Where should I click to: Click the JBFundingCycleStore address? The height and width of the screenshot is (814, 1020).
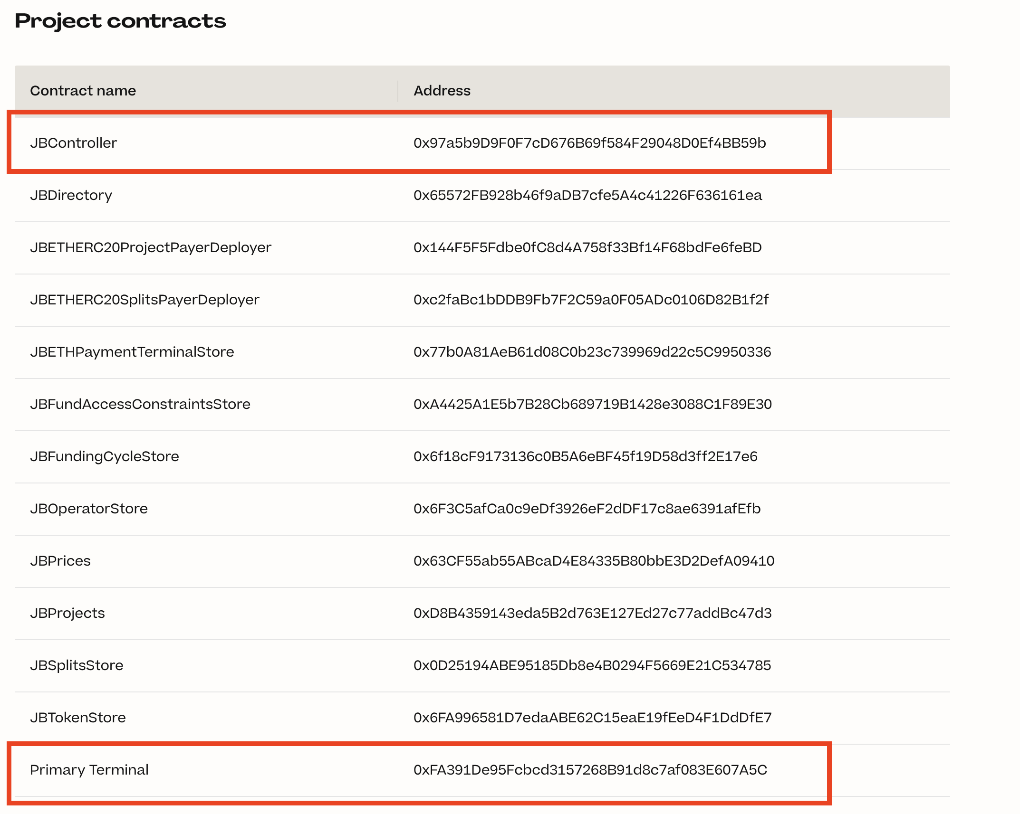[x=585, y=456]
